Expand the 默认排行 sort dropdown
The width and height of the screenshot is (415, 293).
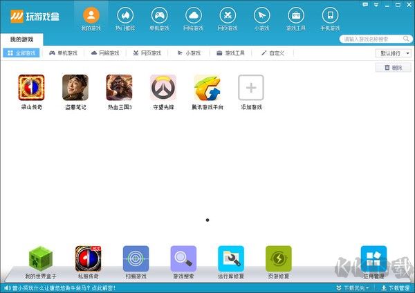[393, 53]
